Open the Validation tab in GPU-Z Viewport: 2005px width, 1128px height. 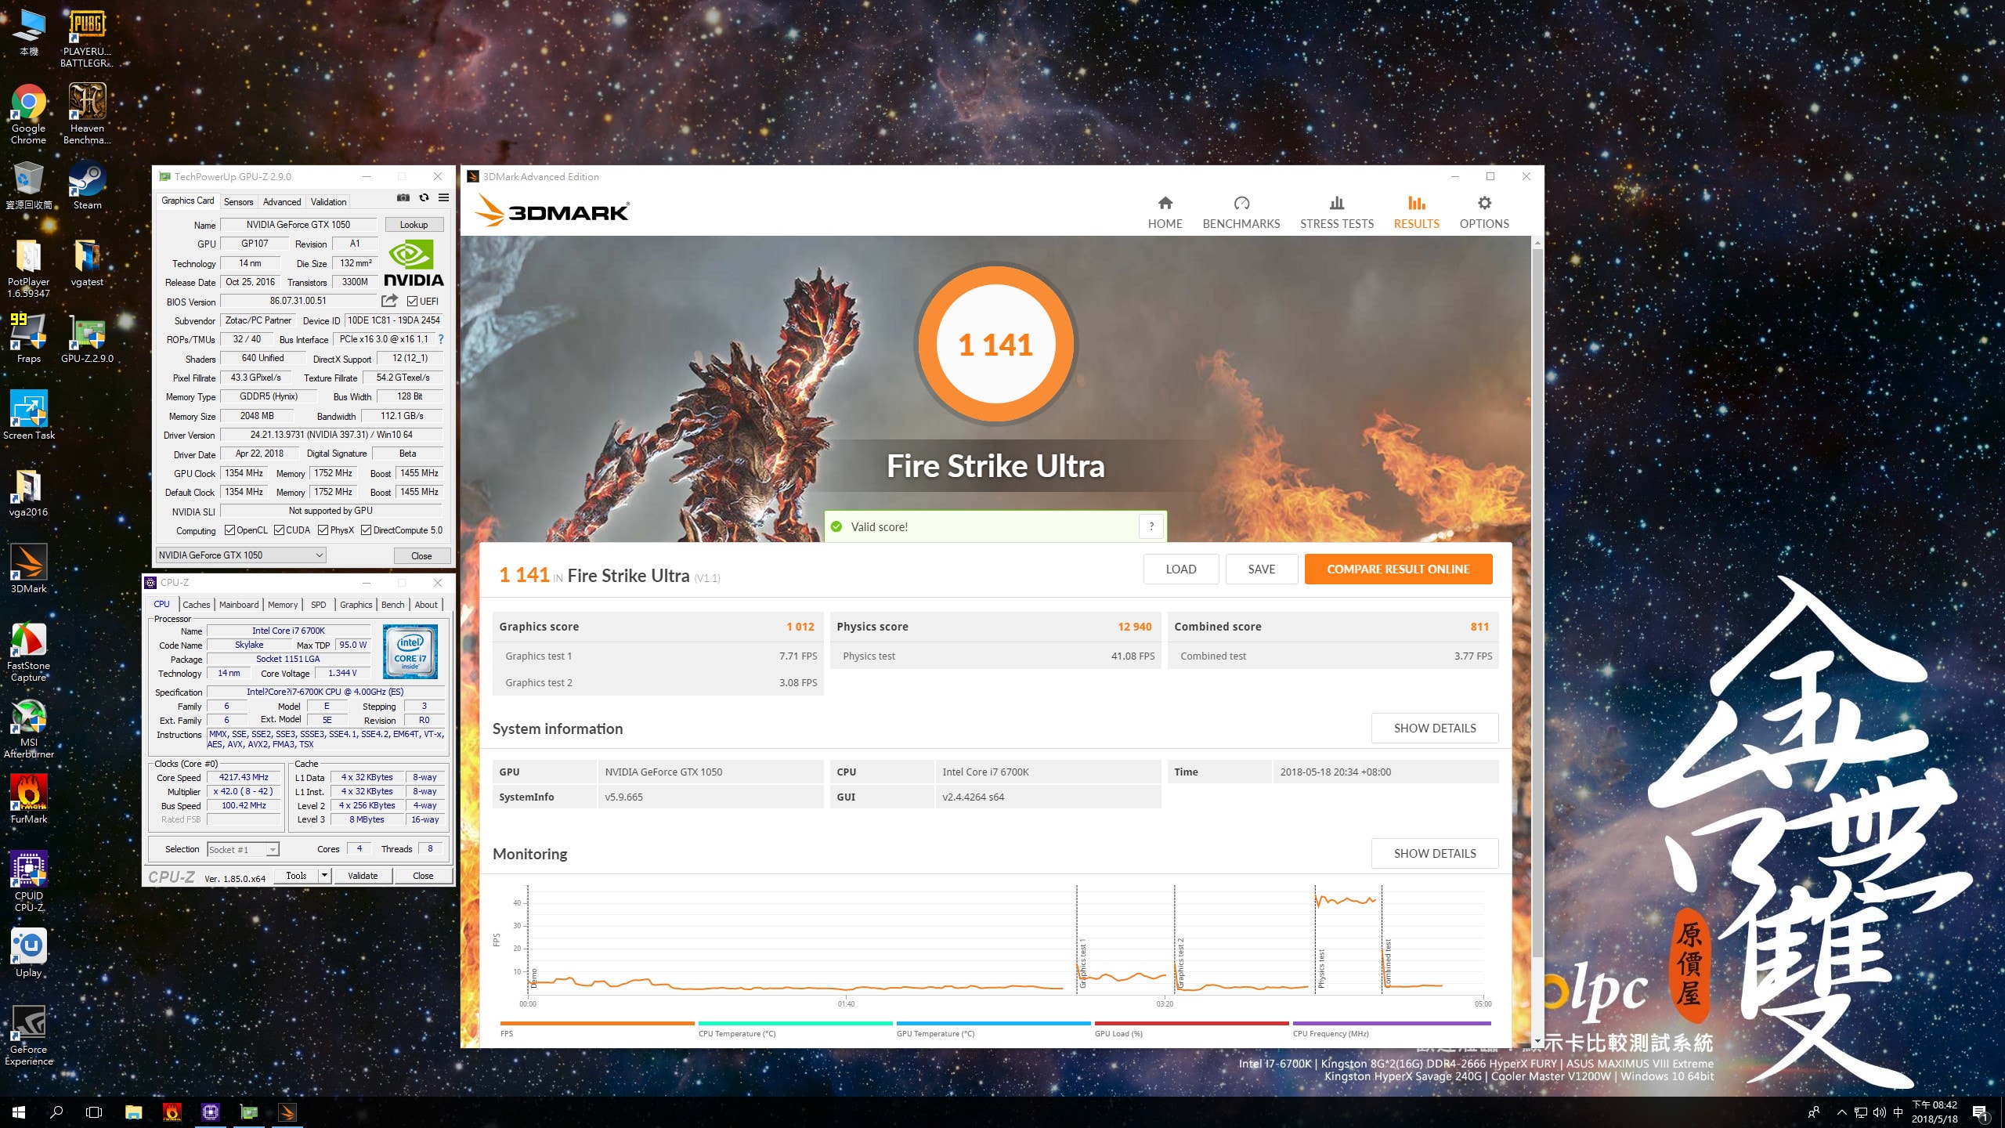click(x=328, y=201)
